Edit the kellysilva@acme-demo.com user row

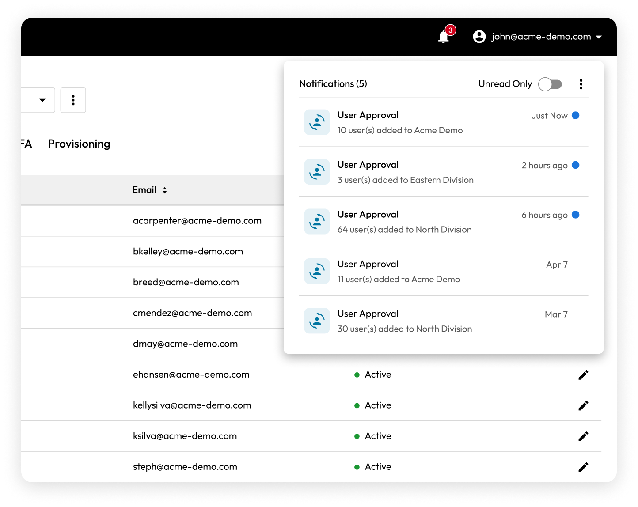(583, 406)
